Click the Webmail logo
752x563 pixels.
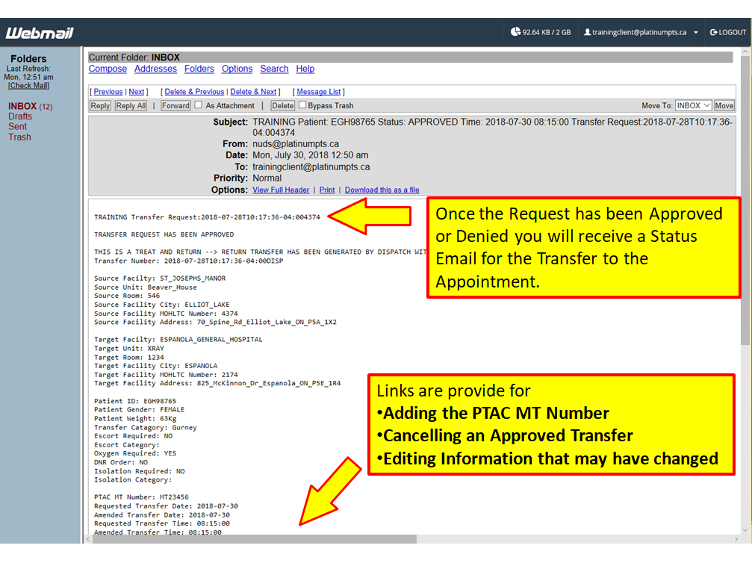pyautogui.click(x=40, y=33)
